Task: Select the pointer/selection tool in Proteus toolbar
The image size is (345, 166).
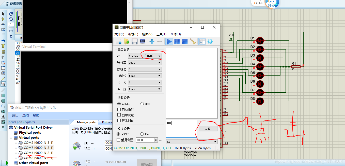Action: click(3, 14)
